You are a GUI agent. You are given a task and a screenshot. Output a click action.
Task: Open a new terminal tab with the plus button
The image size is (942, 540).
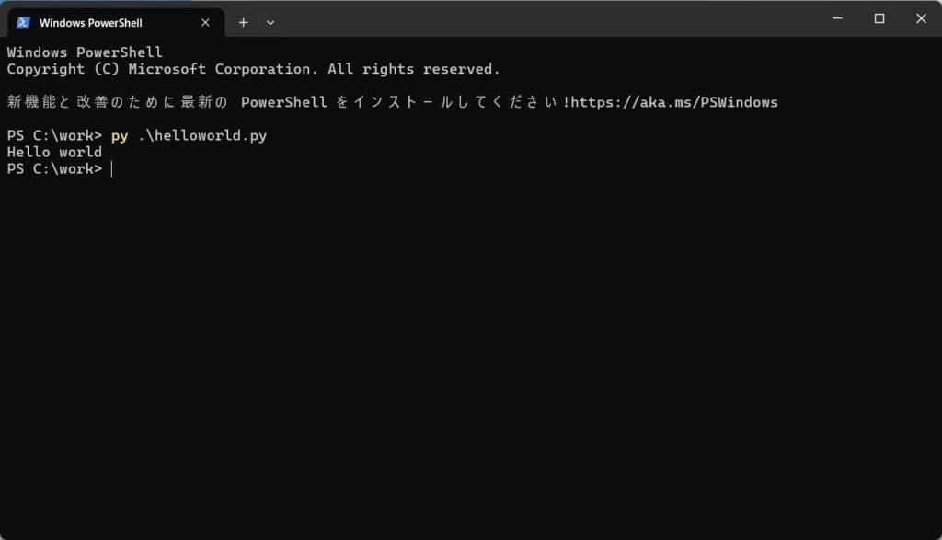pos(243,22)
